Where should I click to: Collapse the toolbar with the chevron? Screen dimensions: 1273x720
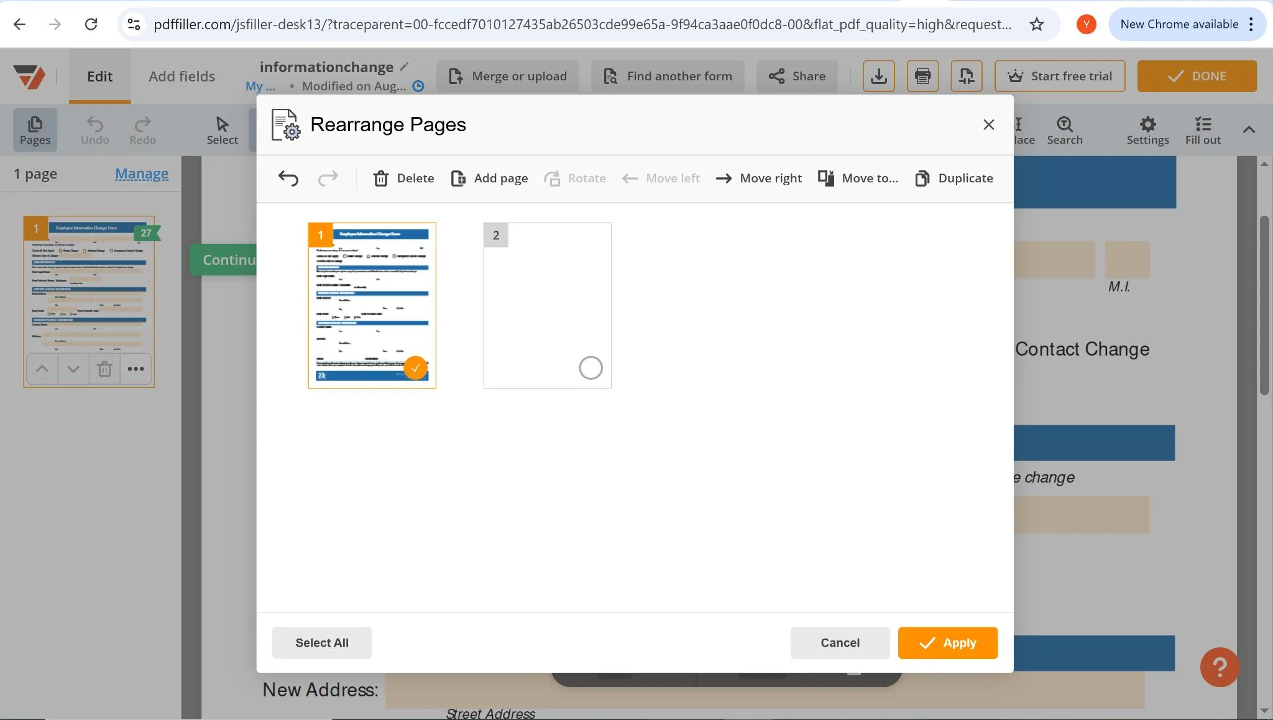pos(1248,130)
